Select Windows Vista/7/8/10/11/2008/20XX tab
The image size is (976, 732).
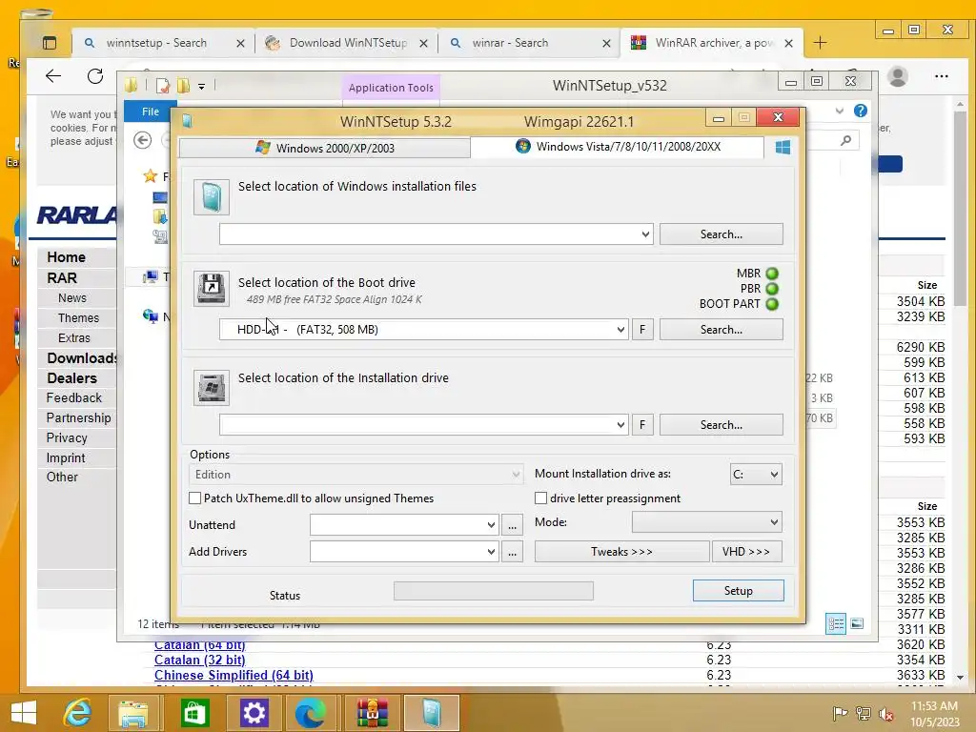tap(618, 147)
